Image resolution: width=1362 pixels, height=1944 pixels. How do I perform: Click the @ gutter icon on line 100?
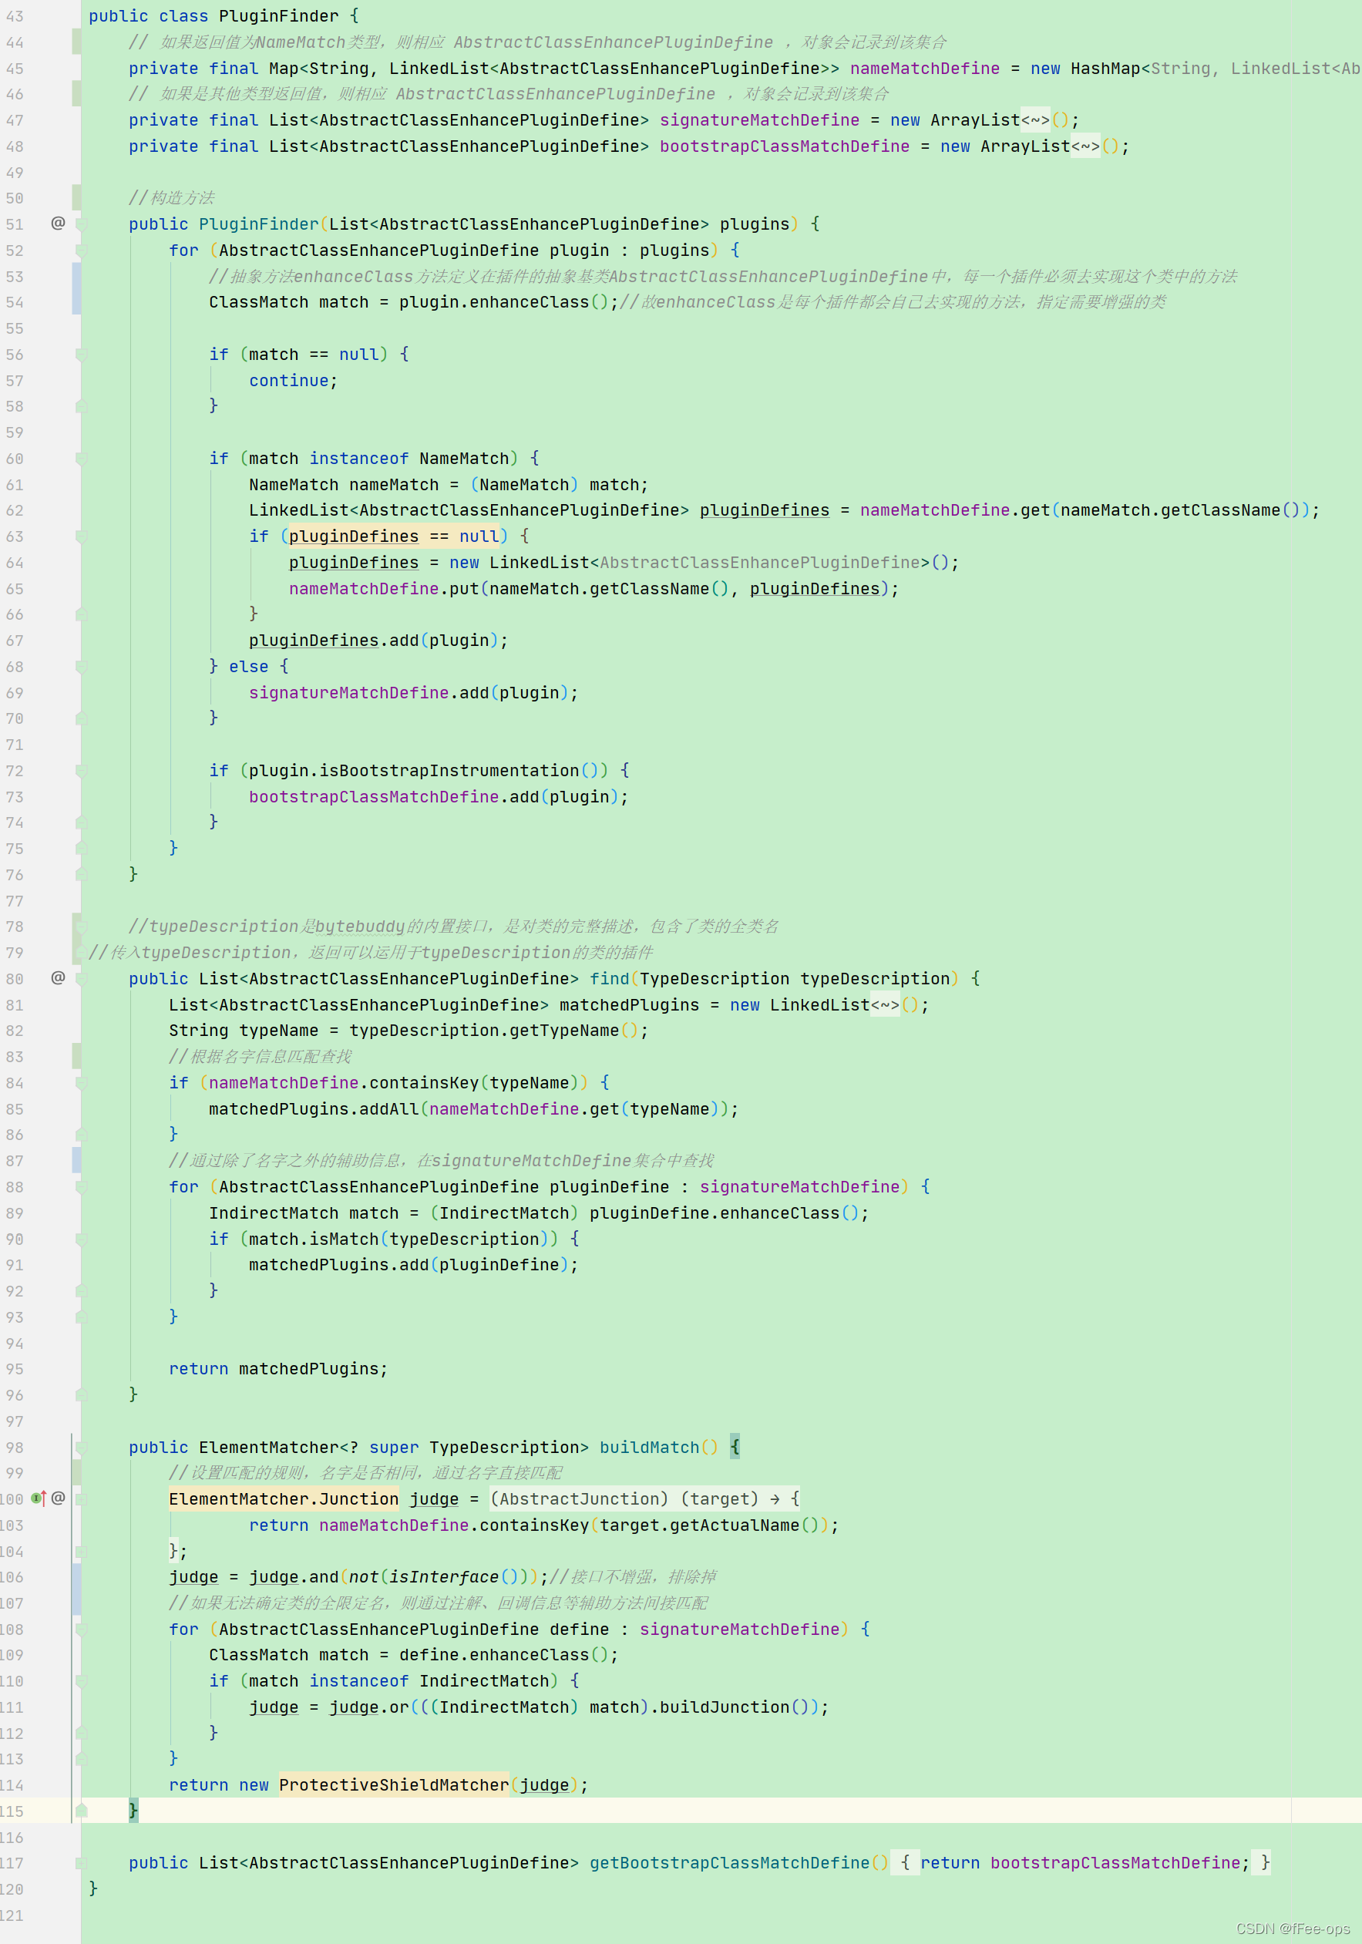click(x=58, y=1498)
